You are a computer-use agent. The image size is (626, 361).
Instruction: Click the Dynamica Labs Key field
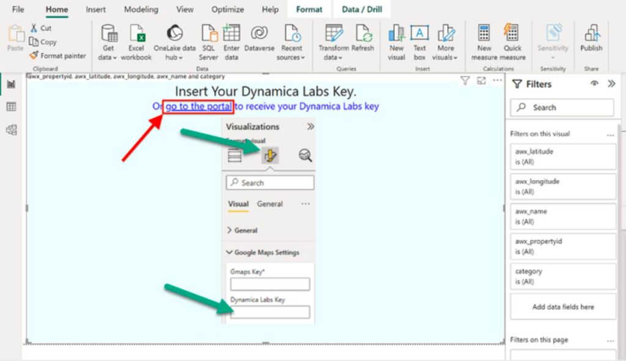270,312
